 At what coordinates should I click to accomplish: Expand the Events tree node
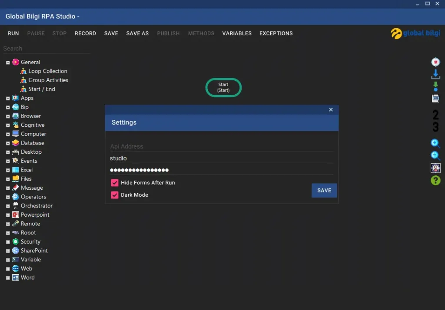8,161
